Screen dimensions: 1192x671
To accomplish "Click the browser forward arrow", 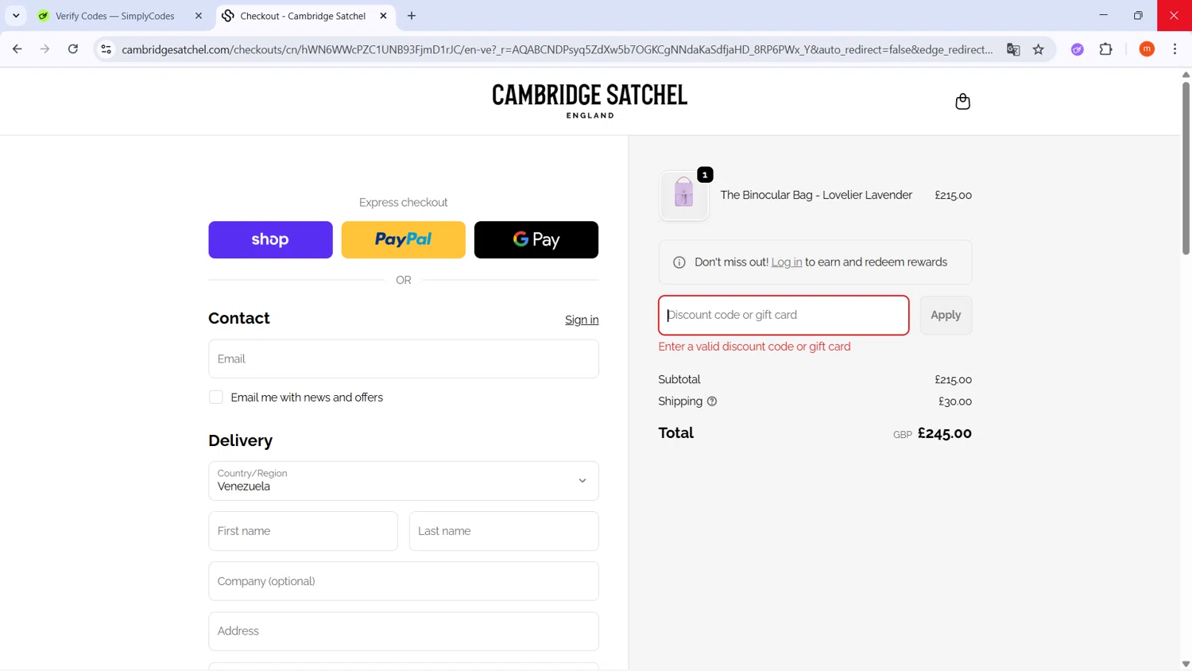I will pyautogui.click(x=45, y=49).
